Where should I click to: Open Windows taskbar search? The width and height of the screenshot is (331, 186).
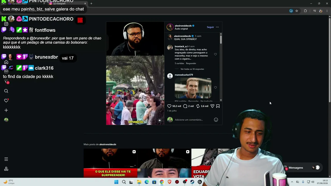pos(124,182)
